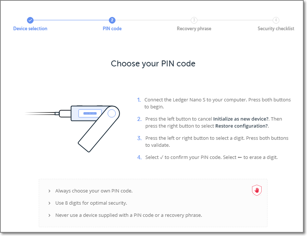Click chevron beside 'Always choose your own PIN code'
307x236 pixels.
(x=49, y=191)
